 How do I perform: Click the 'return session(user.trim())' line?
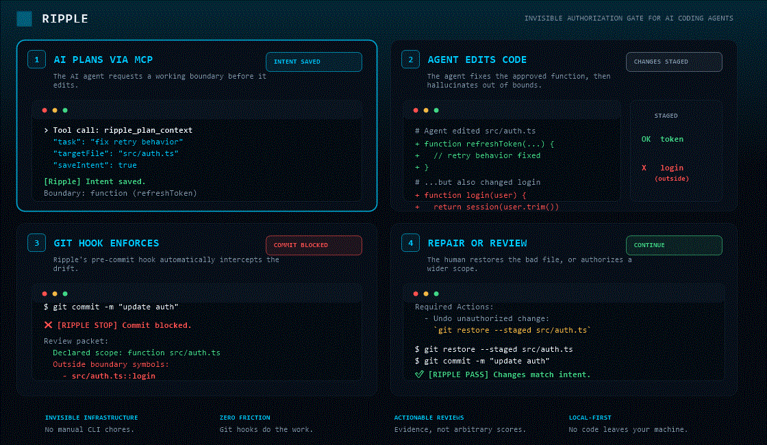click(496, 207)
